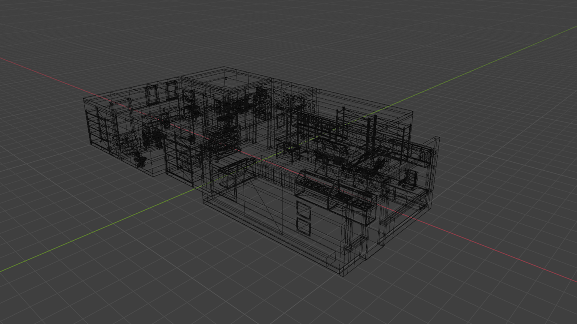Select the small ceiling light in top room

(226, 79)
